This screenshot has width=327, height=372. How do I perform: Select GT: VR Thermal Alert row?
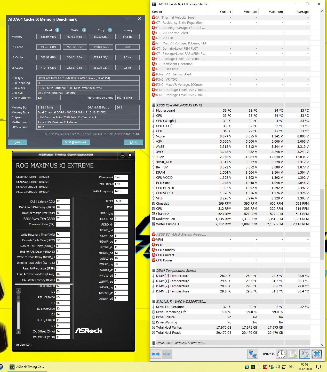pyautogui.click(x=230, y=33)
